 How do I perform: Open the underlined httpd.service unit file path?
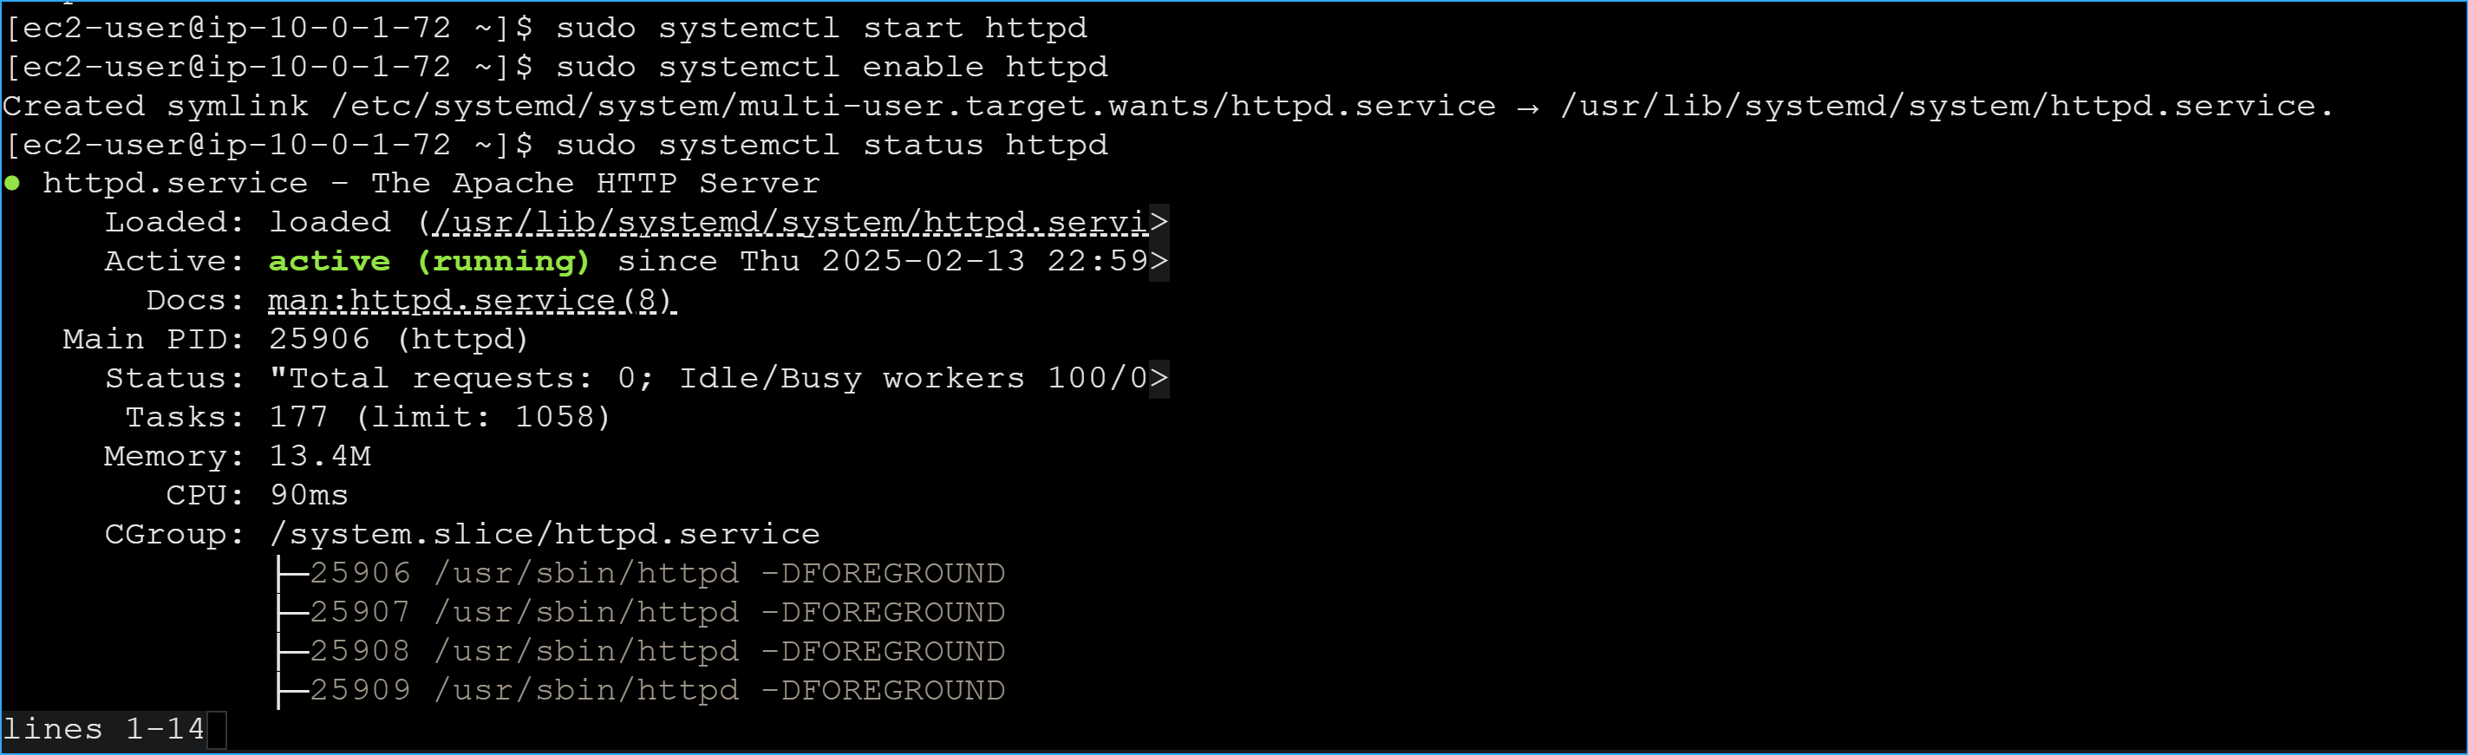click(790, 222)
